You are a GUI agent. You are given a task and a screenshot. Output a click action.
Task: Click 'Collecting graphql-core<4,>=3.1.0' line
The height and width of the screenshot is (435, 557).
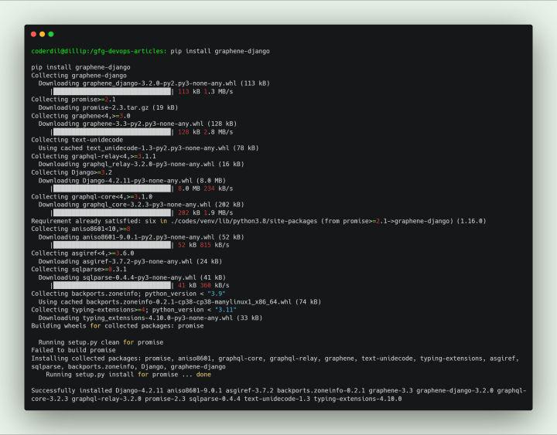point(91,196)
